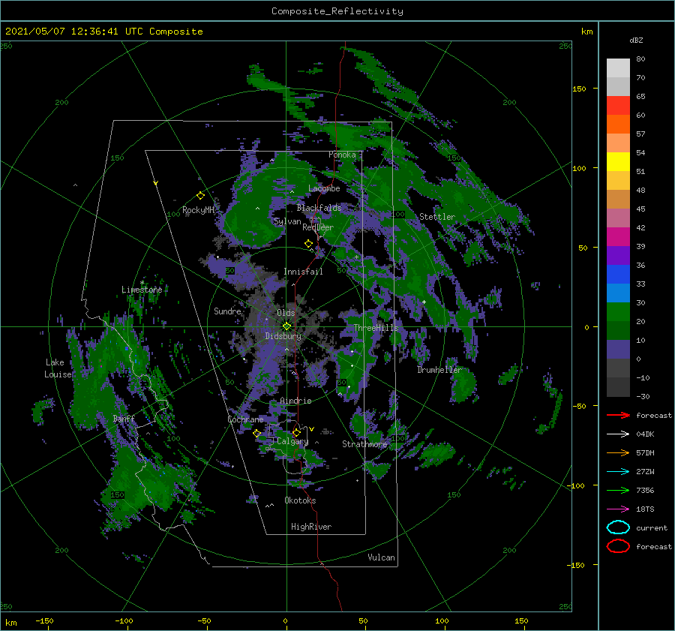Image resolution: width=675 pixels, height=631 pixels.
Task: Click the green 7356 arrow icon
Action: coord(618,490)
